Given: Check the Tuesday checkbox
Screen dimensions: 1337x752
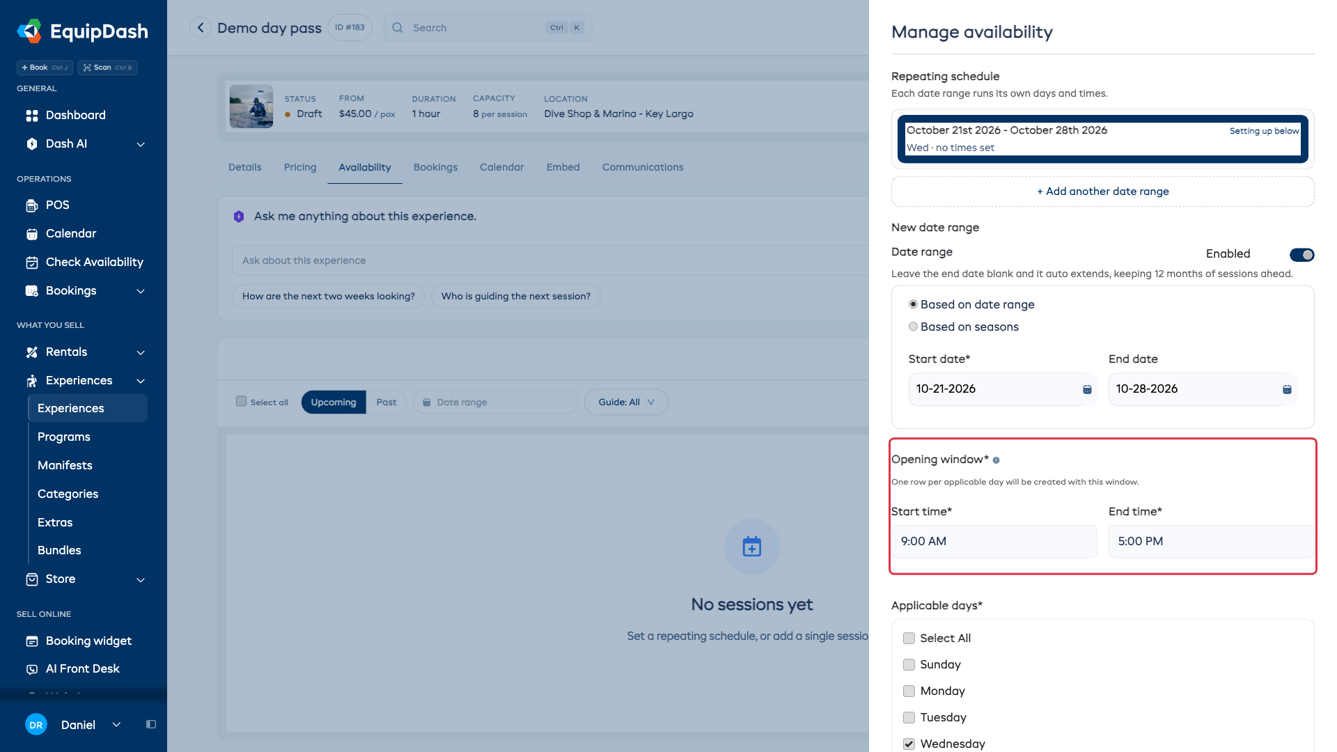Looking at the screenshot, I should click(909, 718).
